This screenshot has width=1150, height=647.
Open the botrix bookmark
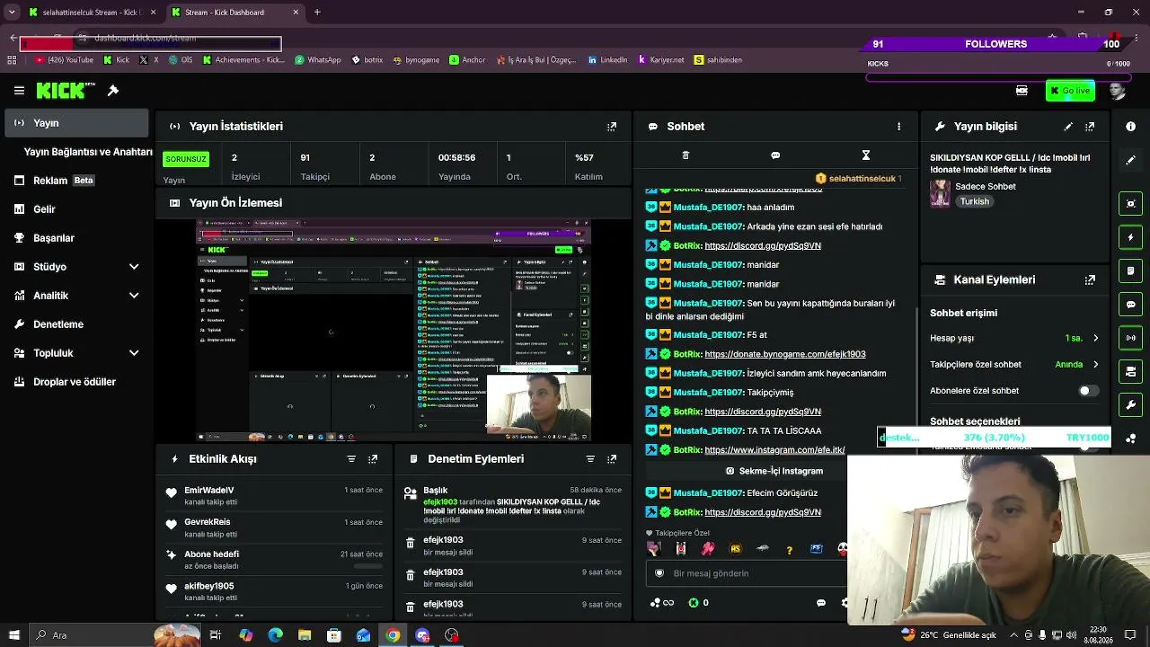pos(367,60)
